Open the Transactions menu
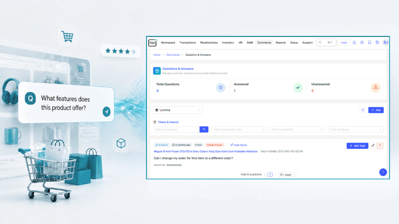399x224 pixels. click(187, 43)
